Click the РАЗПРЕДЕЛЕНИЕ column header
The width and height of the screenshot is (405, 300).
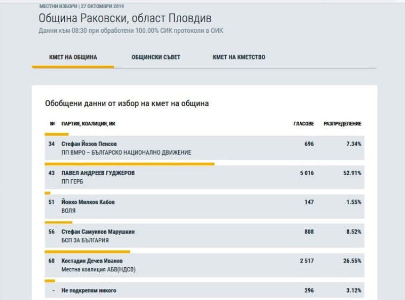[x=343, y=124]
